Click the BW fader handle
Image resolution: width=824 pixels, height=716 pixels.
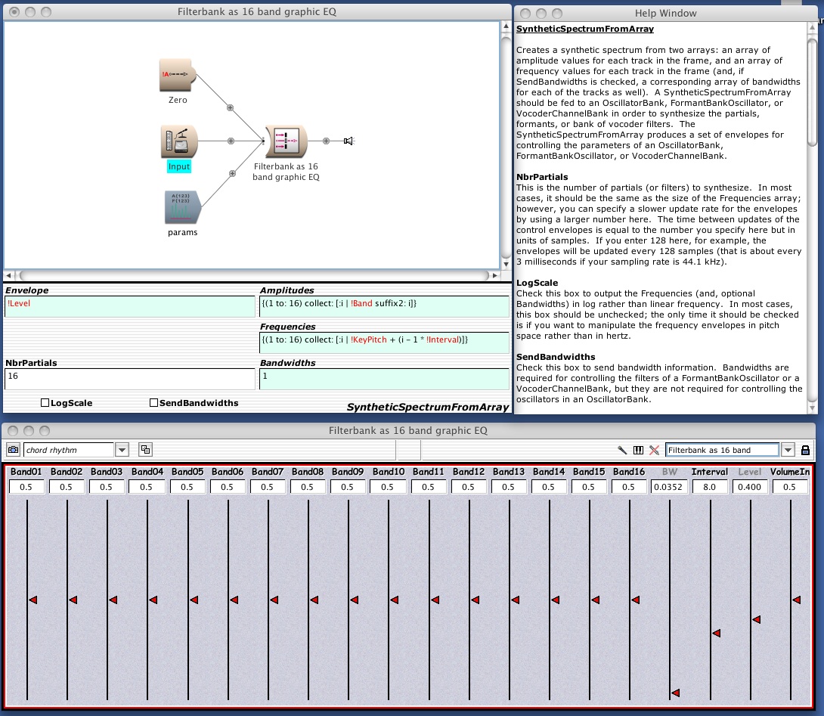tap(675, 693)
